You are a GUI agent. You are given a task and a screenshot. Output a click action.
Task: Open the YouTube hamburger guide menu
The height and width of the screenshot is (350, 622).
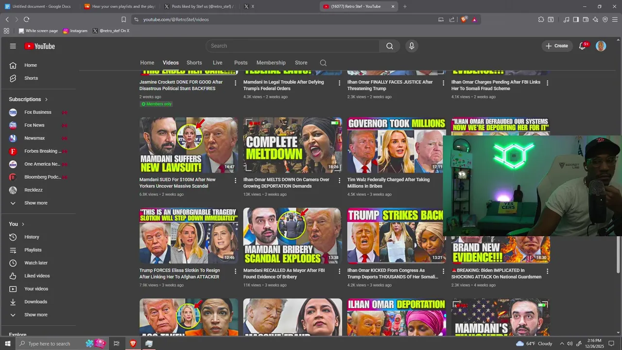point(13,46)
